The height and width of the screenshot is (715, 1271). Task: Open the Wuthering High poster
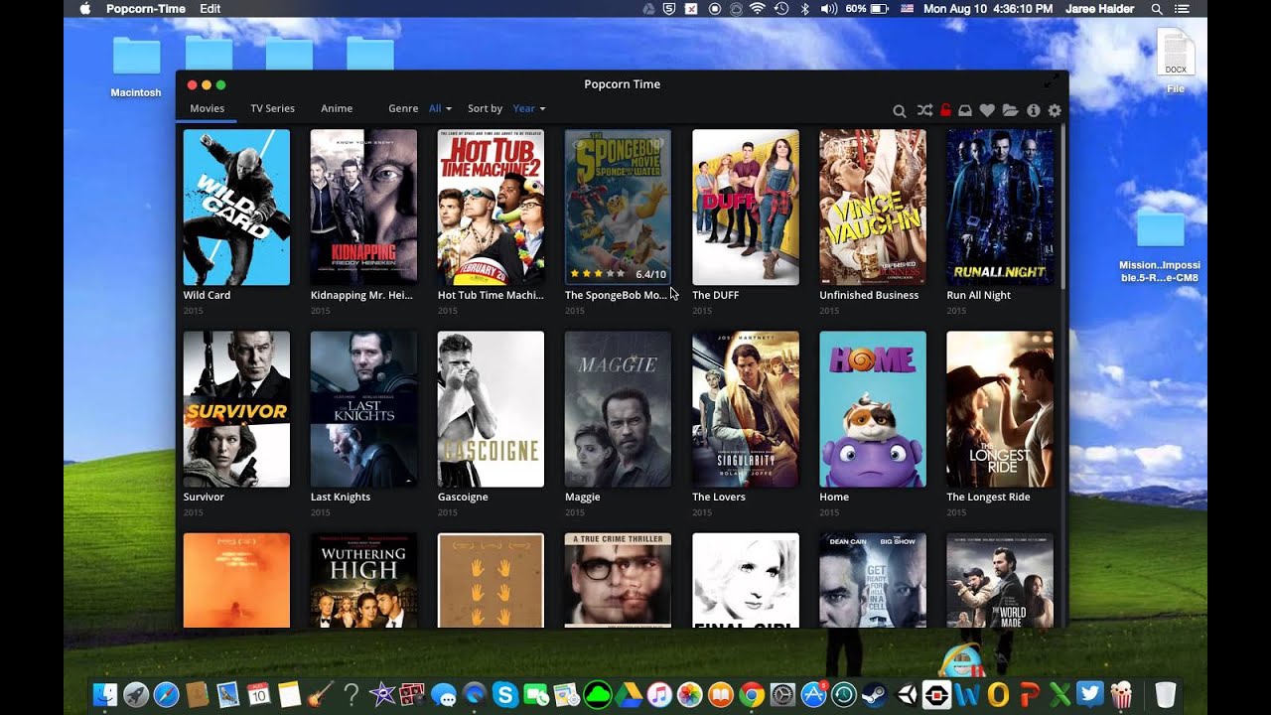[x=363, y=580]
